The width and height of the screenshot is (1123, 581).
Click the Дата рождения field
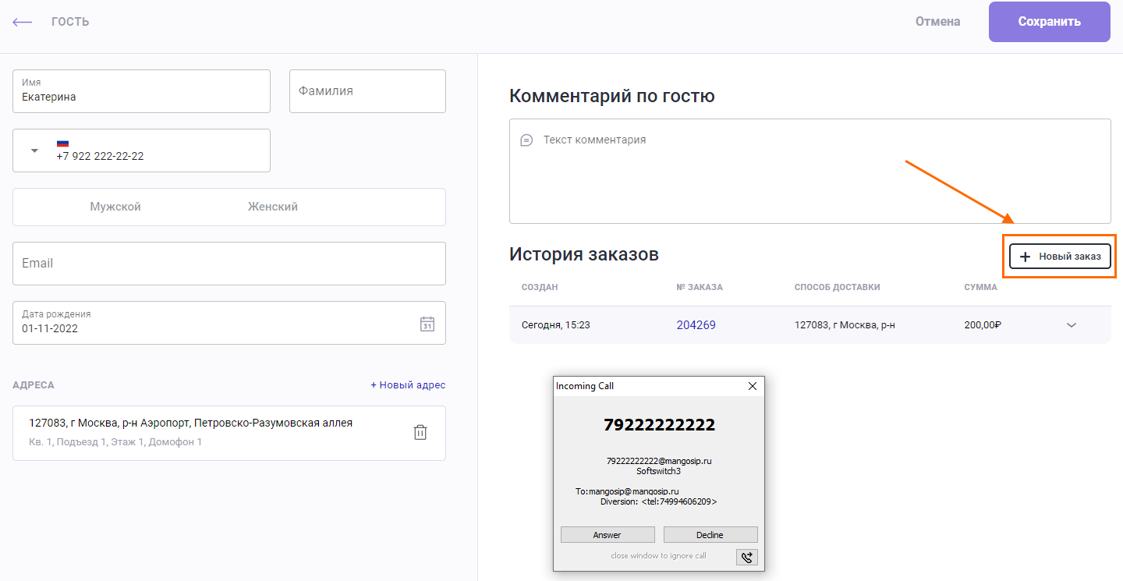229,323
